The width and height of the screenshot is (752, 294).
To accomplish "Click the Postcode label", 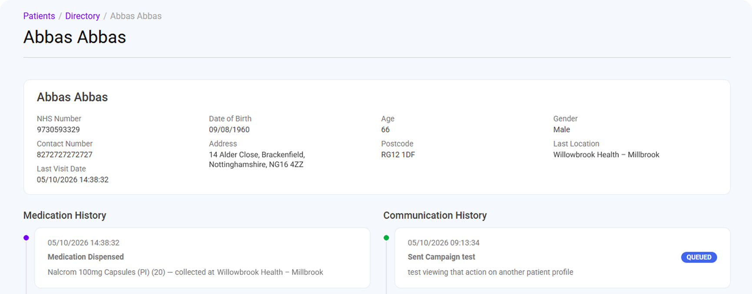I will pyautogui.click(x=397, y=144).
